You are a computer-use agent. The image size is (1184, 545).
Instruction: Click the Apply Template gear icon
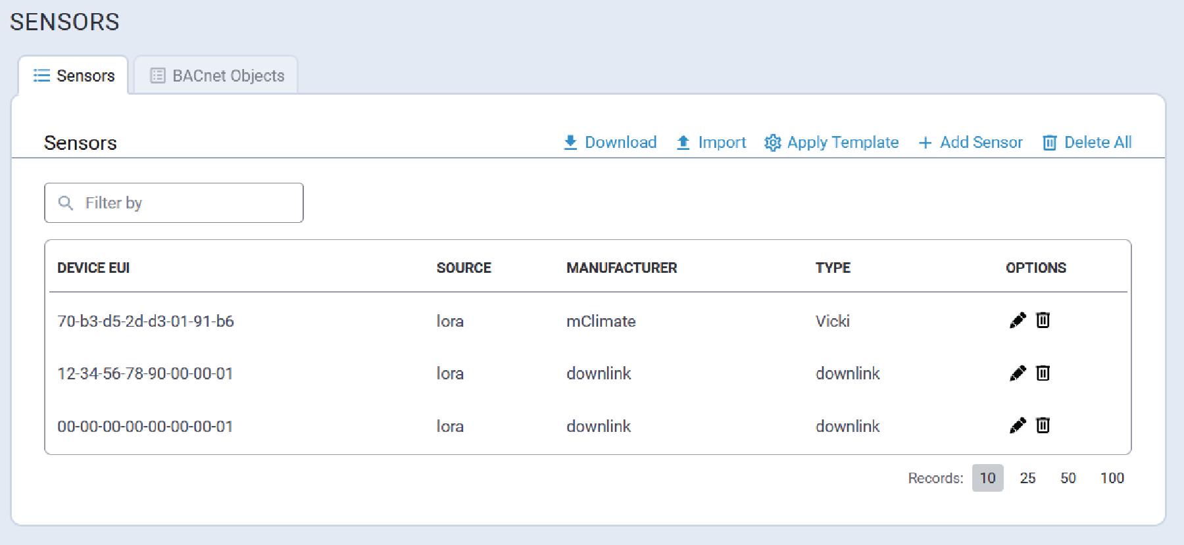(772, 143)
